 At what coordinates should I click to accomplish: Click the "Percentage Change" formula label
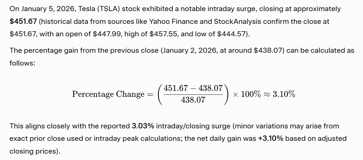click(x=108, y=94)
